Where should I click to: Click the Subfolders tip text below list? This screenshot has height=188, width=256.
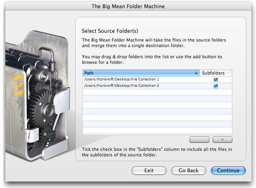click(x=157, y=152)
